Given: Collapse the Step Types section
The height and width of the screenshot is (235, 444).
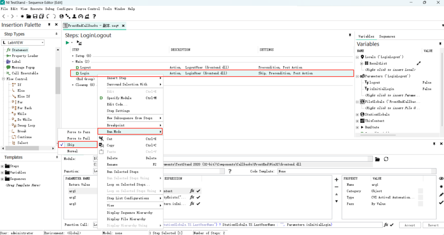Looking at the screenshot, I should 56,34.
